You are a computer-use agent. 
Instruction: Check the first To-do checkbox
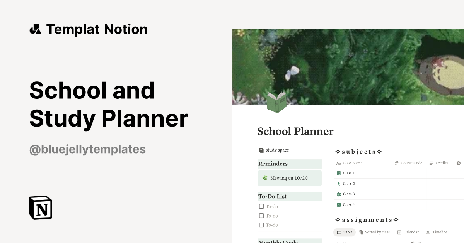tap(261, 206)
